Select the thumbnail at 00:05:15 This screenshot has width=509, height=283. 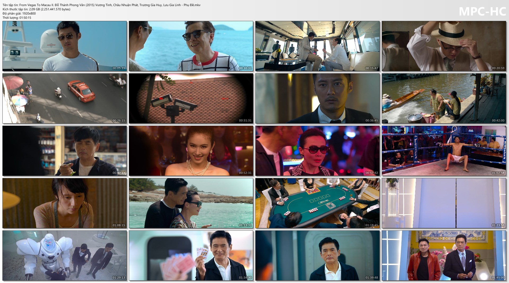(65, 46)
